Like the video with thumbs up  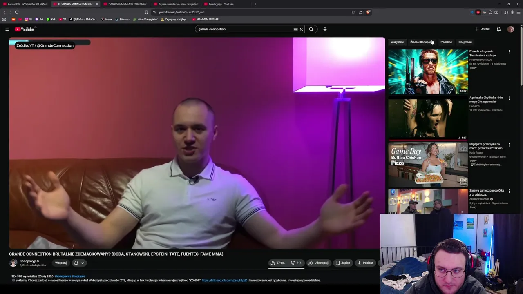pos(277,263)
